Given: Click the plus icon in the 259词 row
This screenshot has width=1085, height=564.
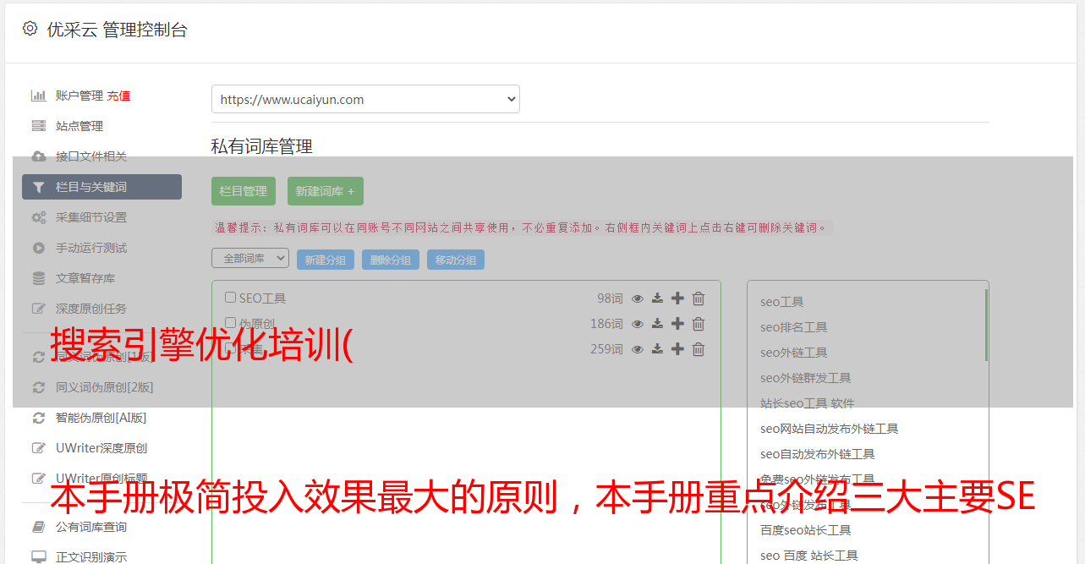Looking at the screenshot, I should (677, 349).
